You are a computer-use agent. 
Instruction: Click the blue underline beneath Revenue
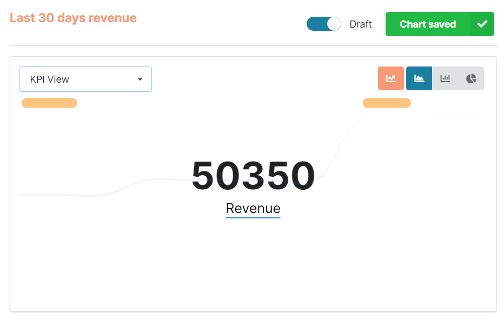click(x=253, y=218)
